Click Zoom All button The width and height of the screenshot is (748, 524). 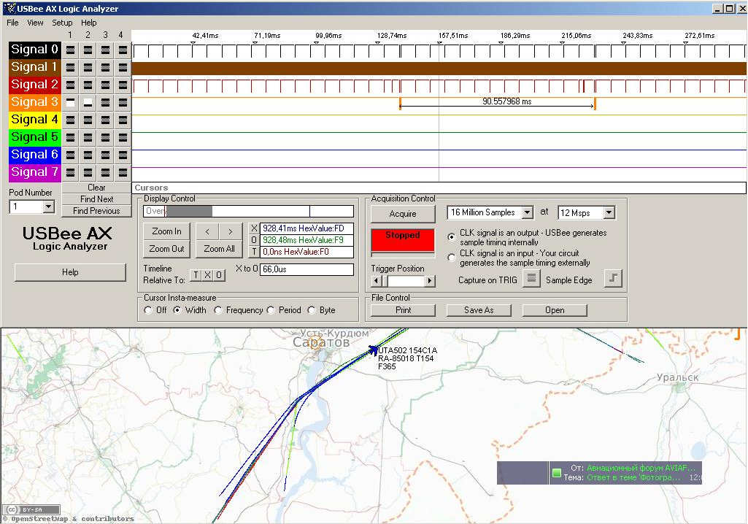coord(219,249)
